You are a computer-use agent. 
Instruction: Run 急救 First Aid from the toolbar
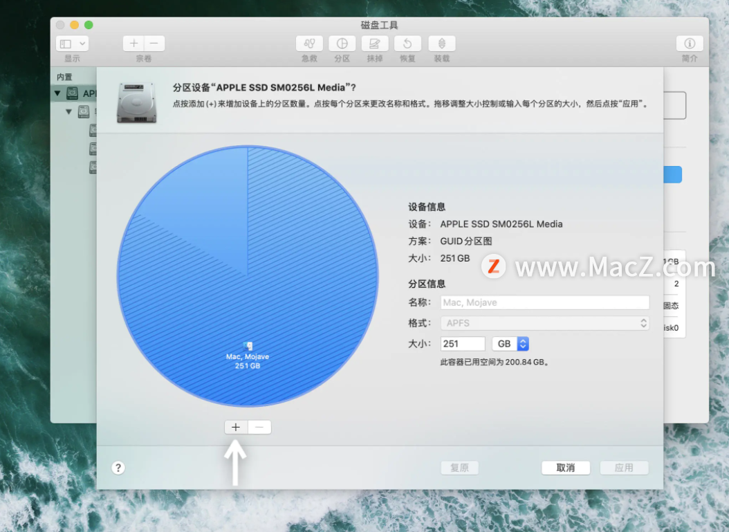click(309, 44)
